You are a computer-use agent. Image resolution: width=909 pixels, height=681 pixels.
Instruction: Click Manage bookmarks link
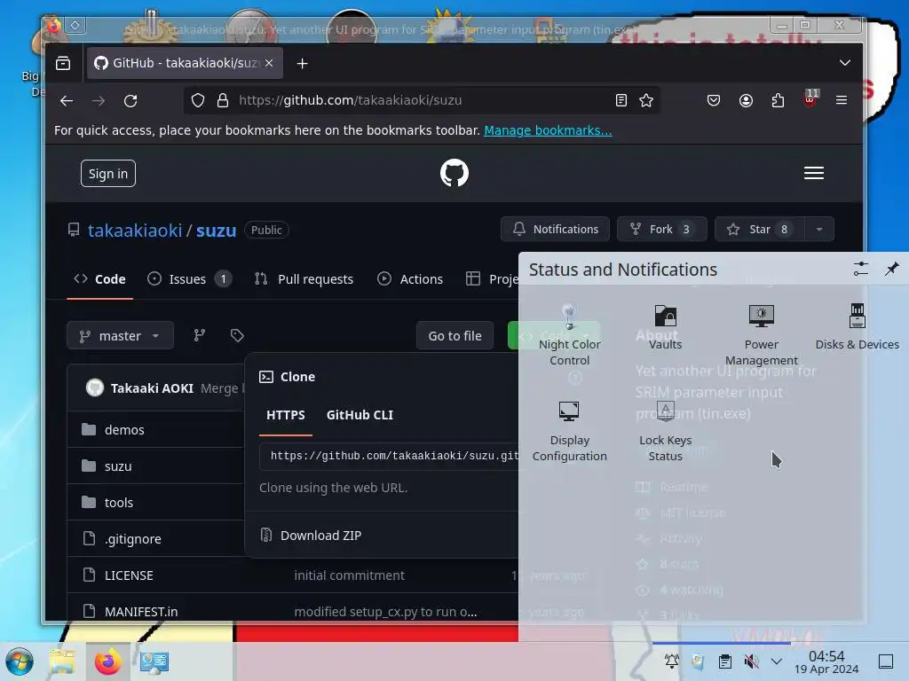548,130
